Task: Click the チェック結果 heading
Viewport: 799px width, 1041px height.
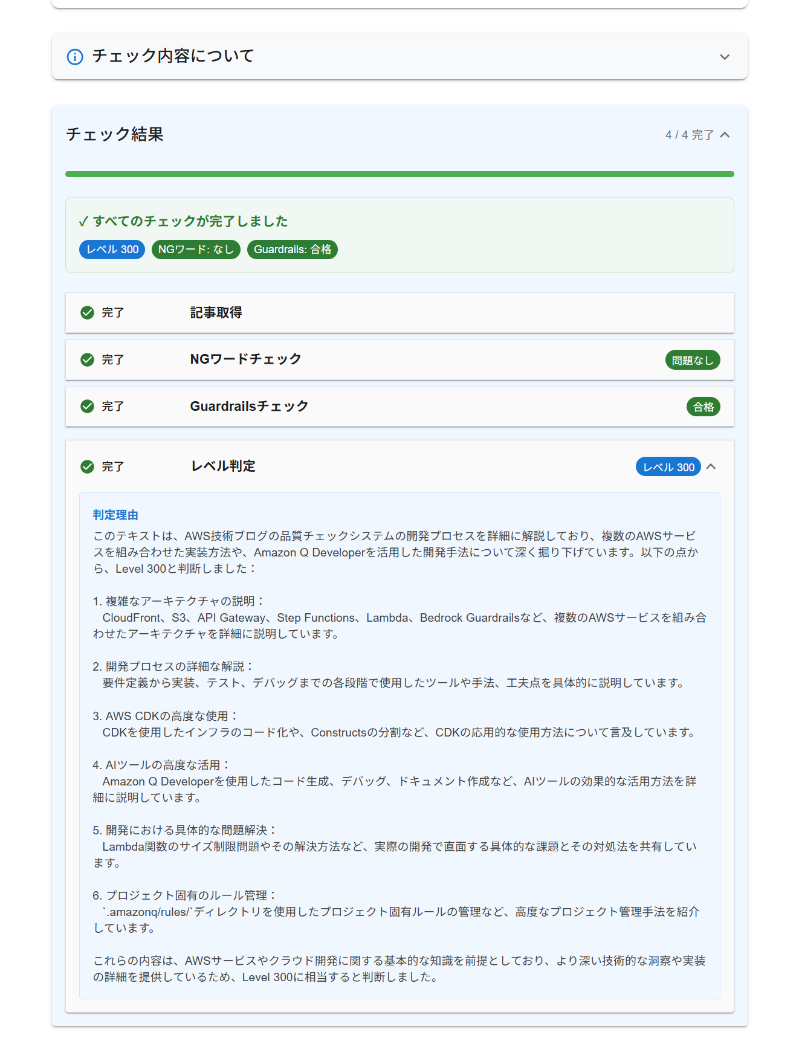Action: coord(115,134)
